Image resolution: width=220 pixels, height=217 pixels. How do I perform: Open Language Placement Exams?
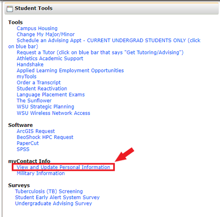click(51, 95)
